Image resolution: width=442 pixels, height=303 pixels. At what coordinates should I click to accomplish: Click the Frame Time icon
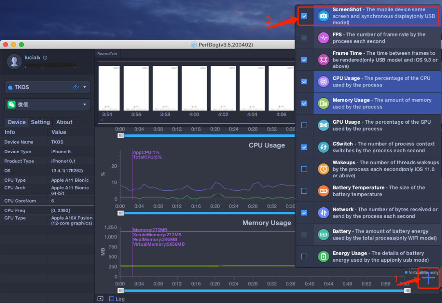tap(324, 60)
